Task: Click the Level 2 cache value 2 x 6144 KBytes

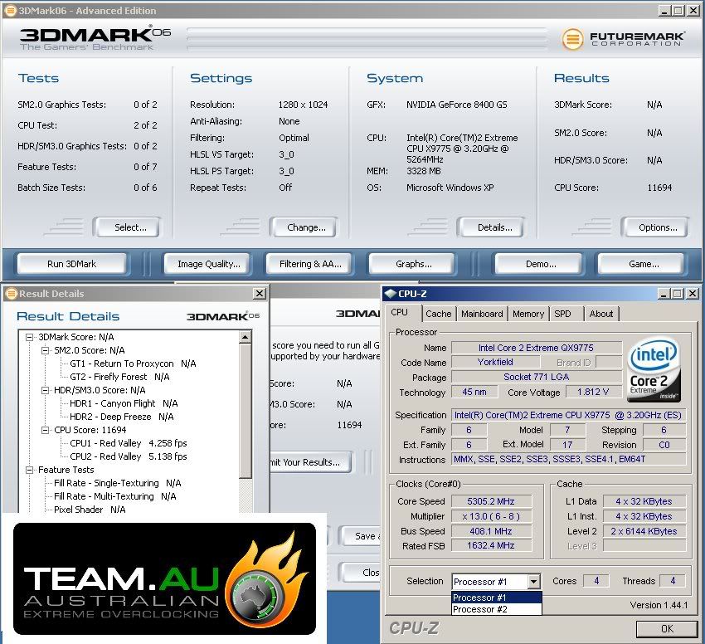Action: point(644,531)
